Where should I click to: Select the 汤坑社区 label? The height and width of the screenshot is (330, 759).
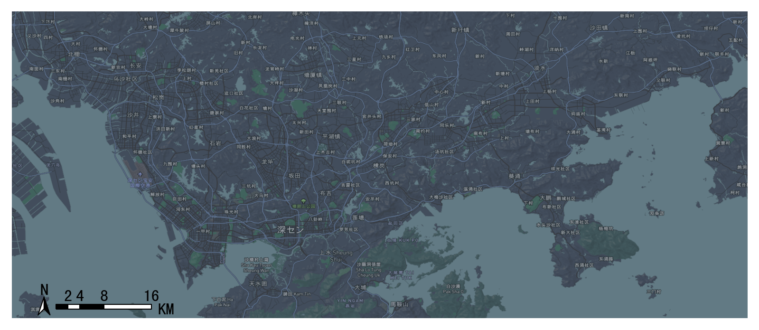[x=444, y=151]
